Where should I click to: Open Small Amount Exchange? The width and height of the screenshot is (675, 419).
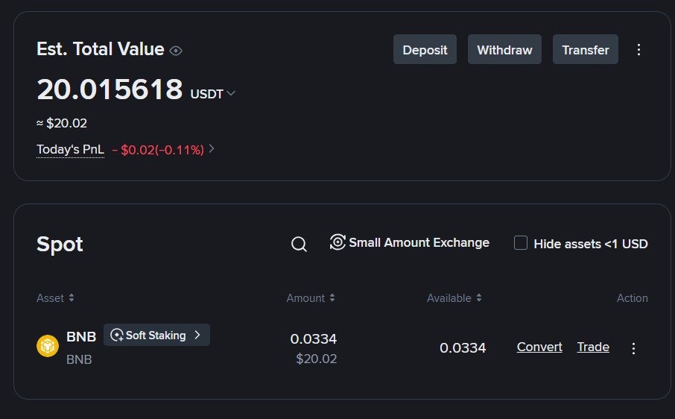[409, 242]
